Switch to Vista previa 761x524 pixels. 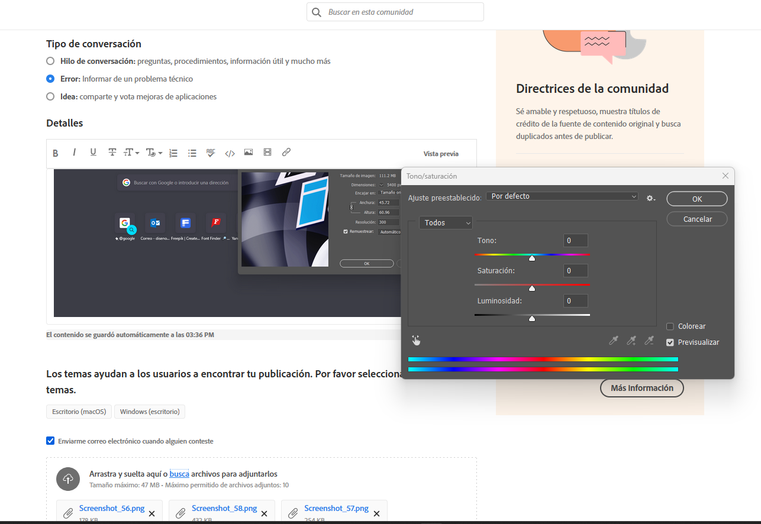tap(440, 153)
